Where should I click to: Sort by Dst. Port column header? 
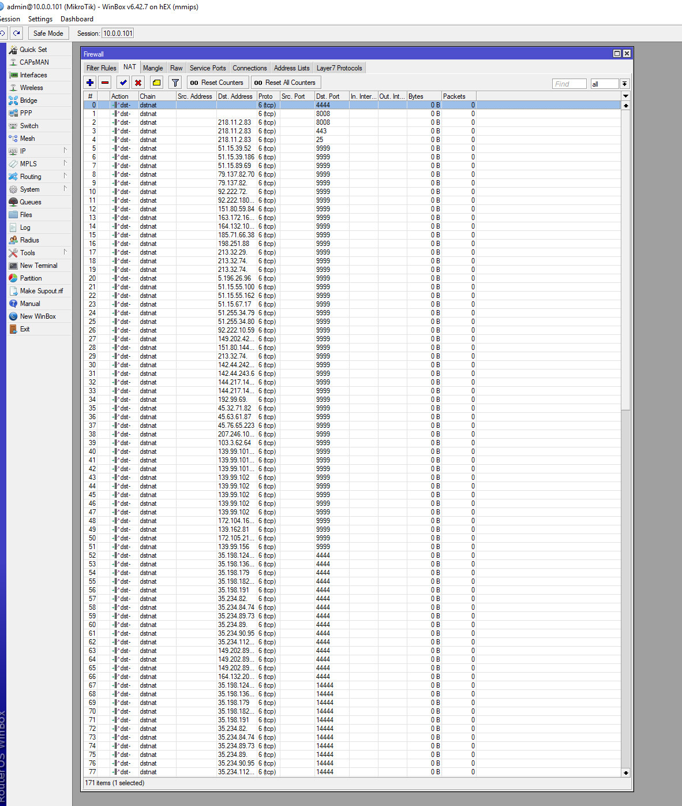332,96
